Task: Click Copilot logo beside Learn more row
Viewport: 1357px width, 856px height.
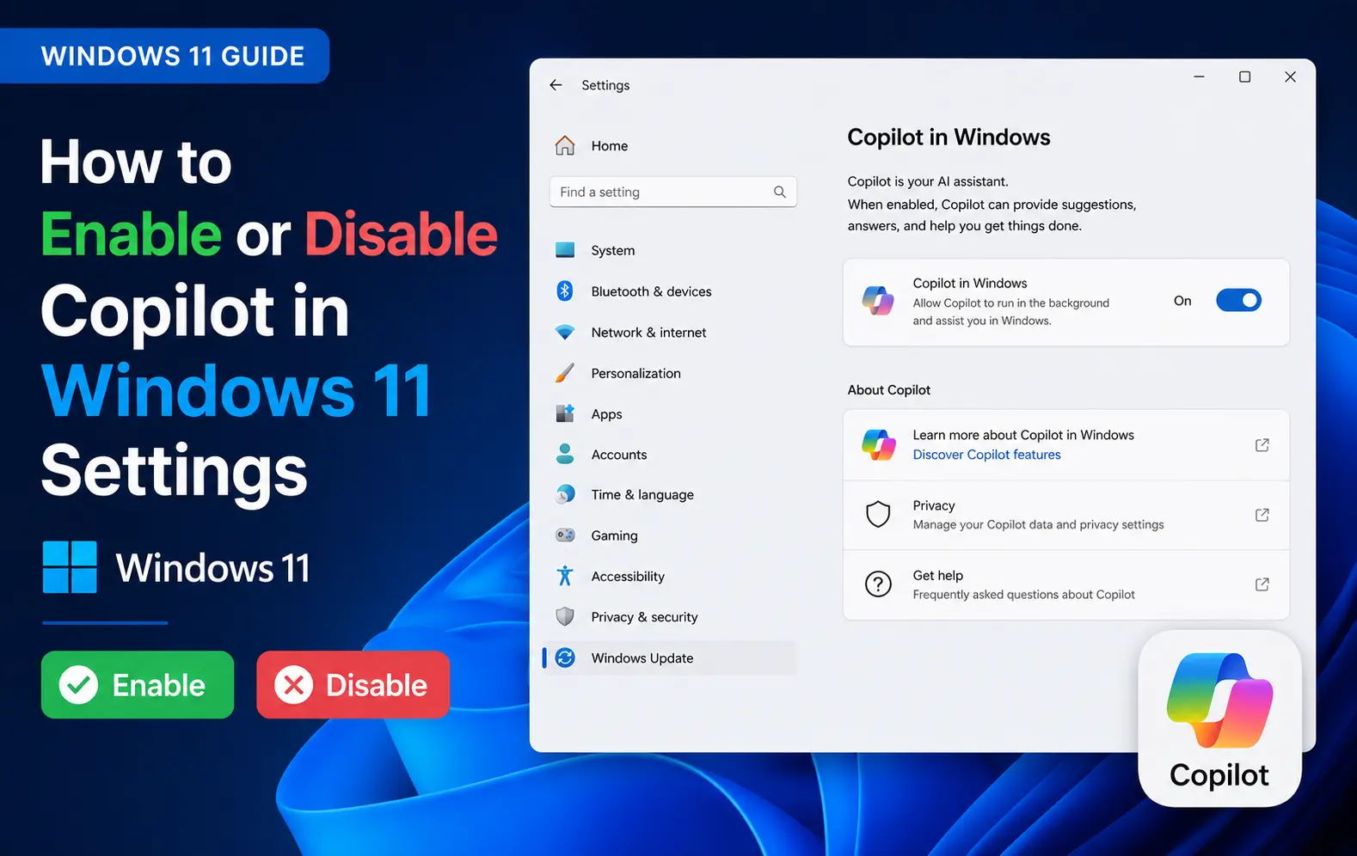Action: tap(878, 444)
